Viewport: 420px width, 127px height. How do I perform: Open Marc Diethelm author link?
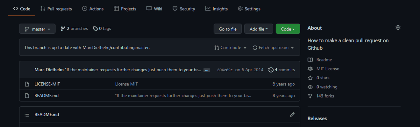[49, 70]
